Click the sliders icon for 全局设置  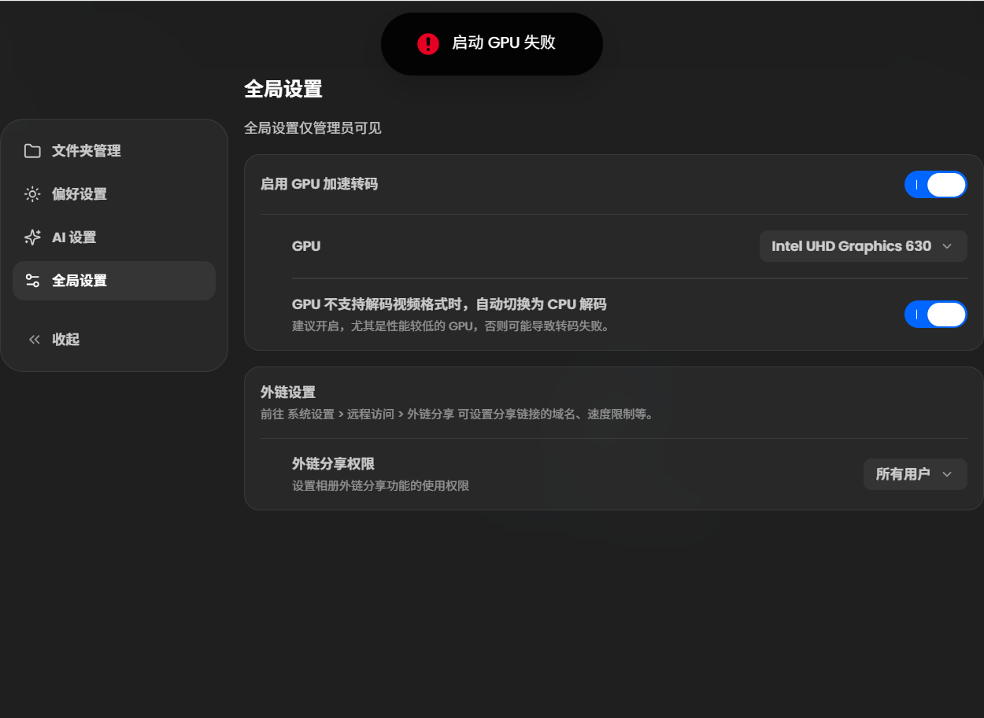point(32,281)
